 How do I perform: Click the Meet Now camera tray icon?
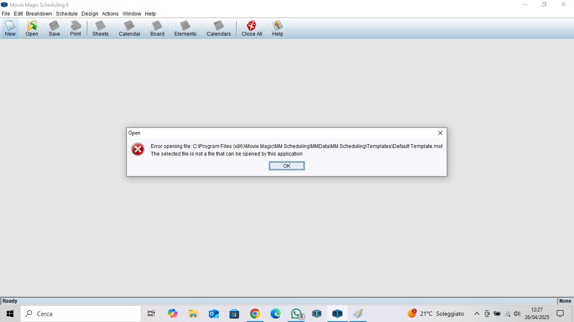coord(487,314)
